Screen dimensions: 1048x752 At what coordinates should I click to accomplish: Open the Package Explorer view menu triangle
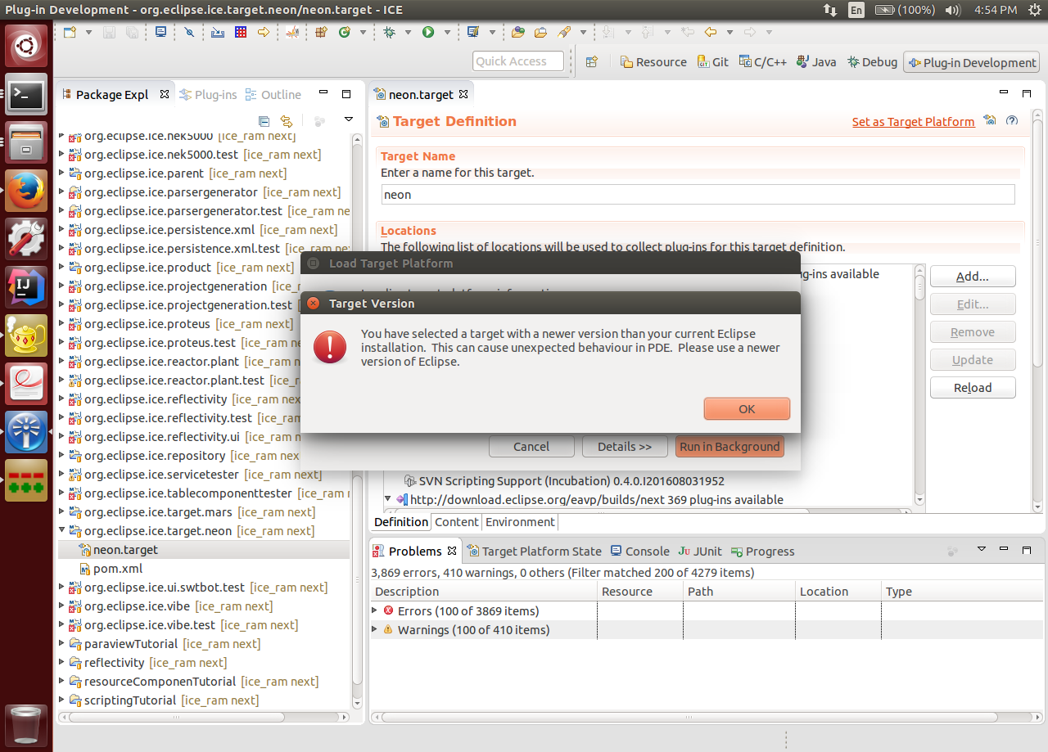coord(348,120)
